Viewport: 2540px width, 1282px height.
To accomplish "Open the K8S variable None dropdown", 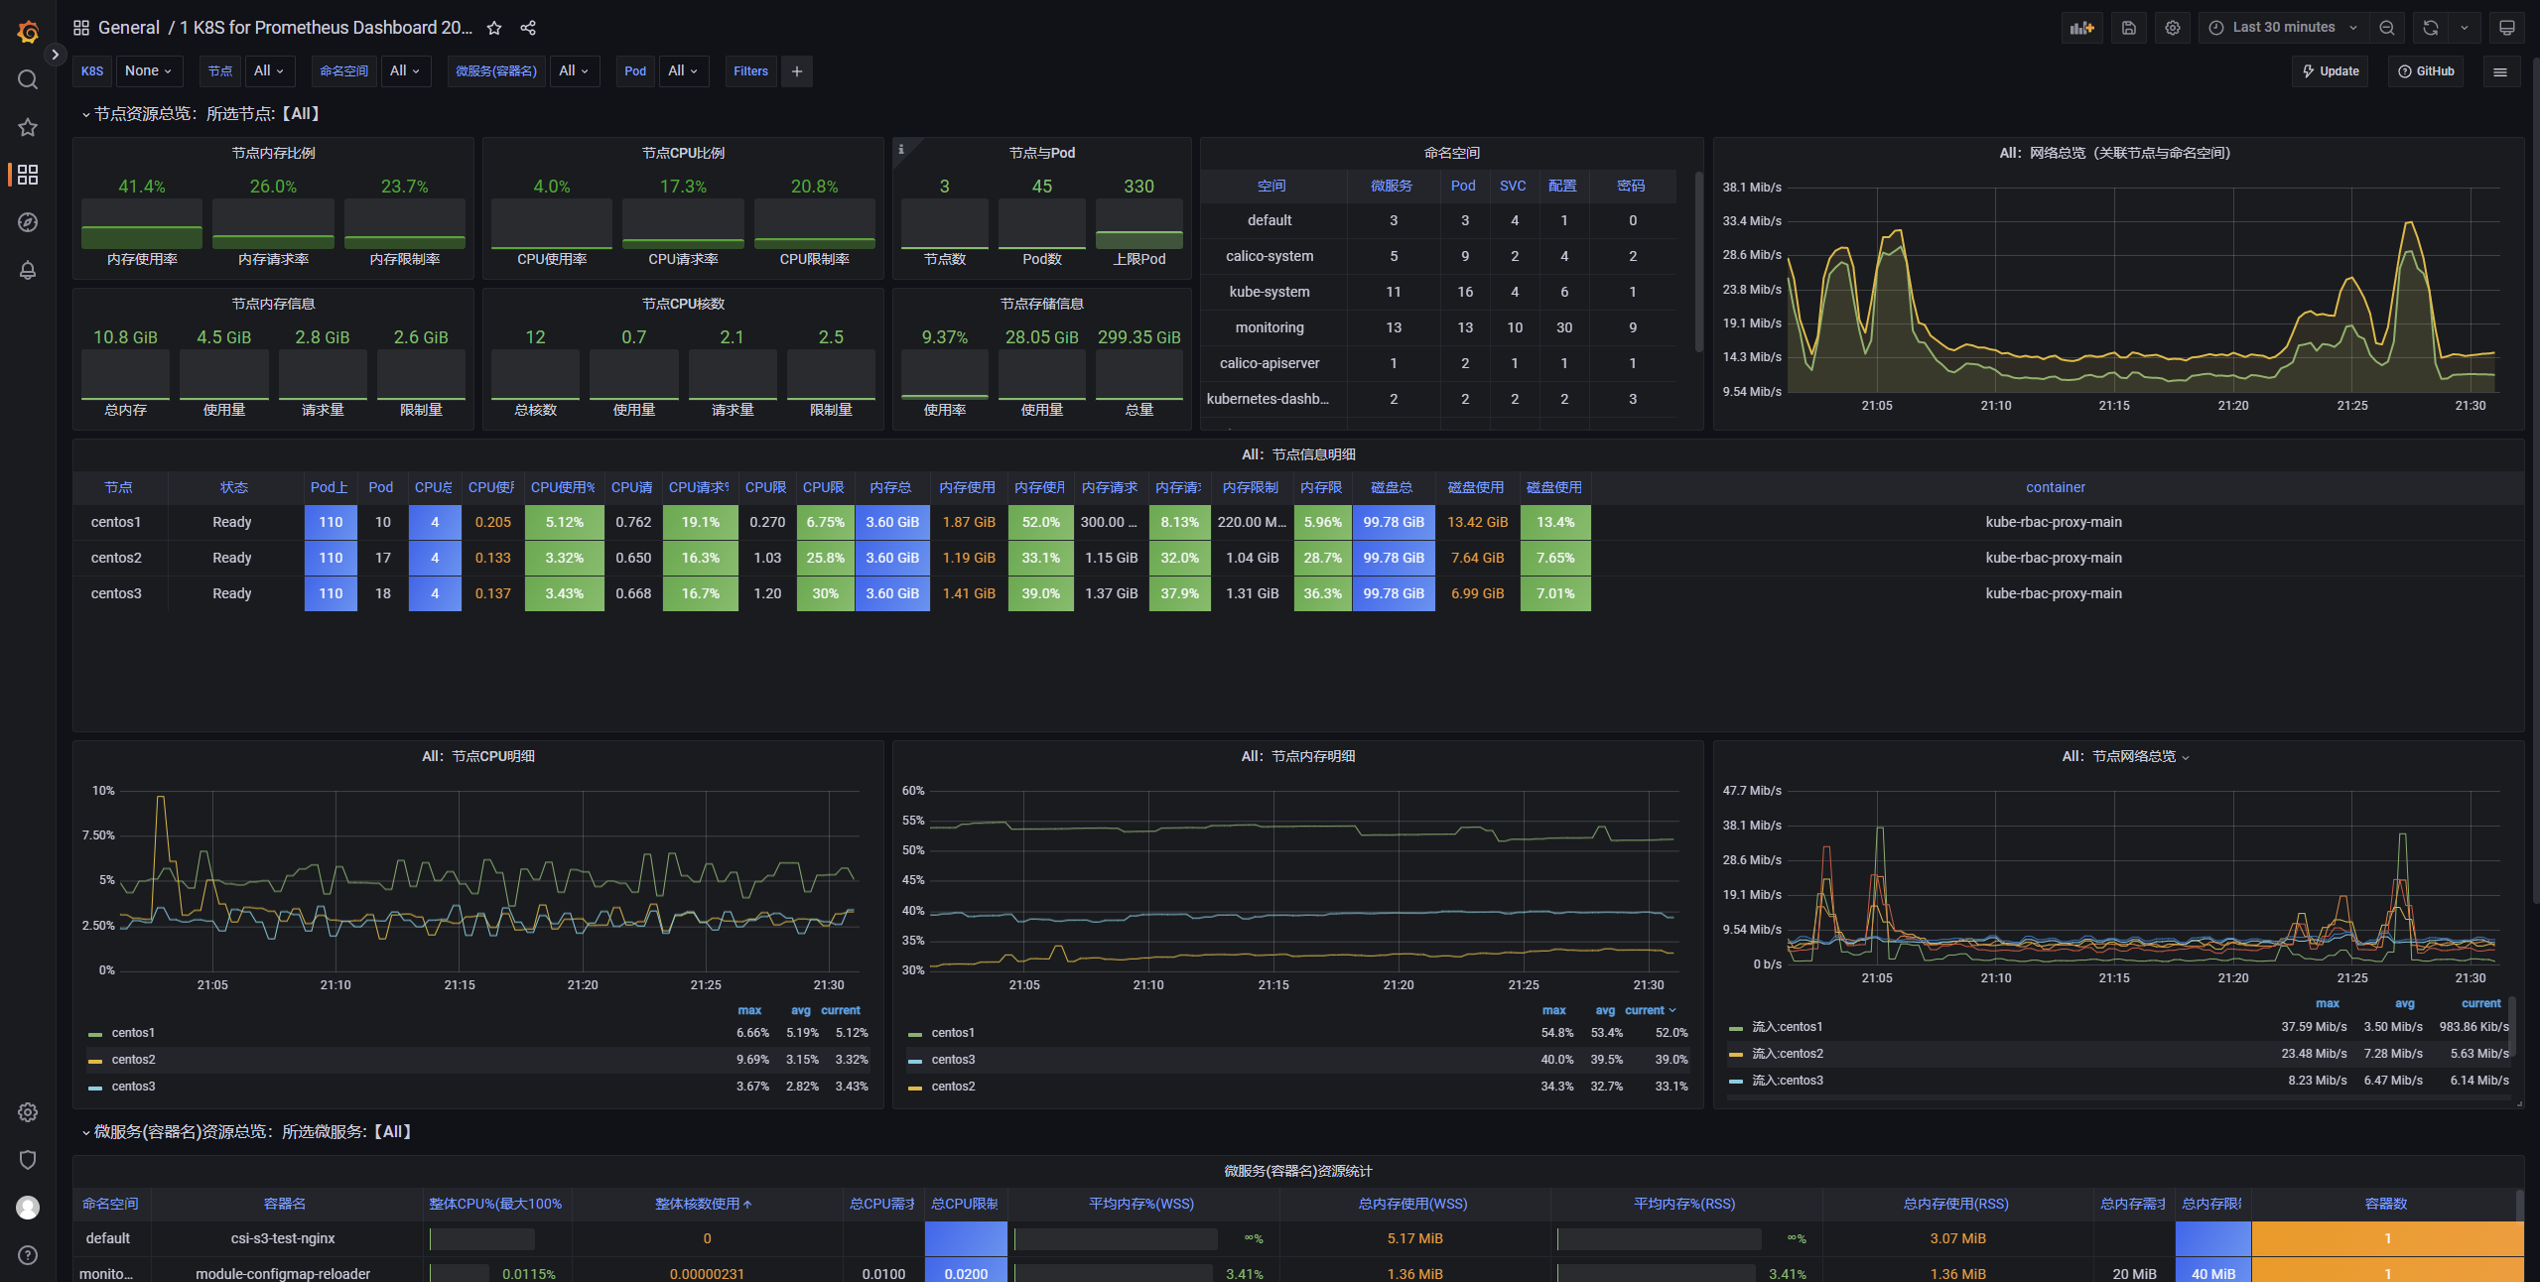I will click(148, 71).
